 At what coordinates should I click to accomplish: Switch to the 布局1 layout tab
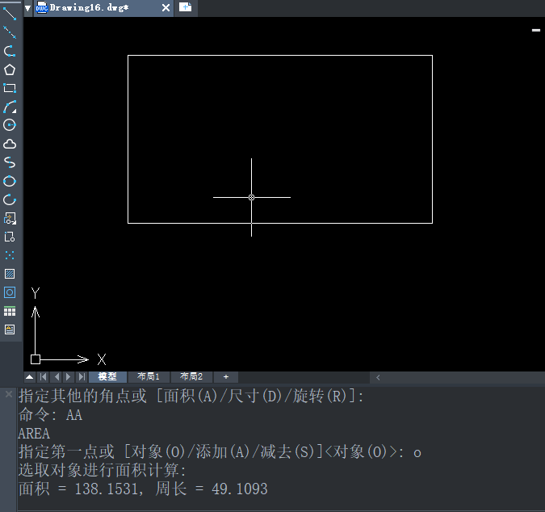(x=149, y=377)
